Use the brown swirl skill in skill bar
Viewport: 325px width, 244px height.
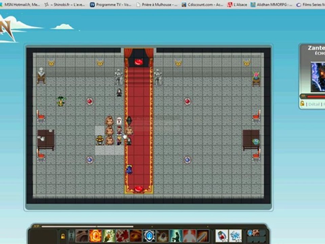82,236
